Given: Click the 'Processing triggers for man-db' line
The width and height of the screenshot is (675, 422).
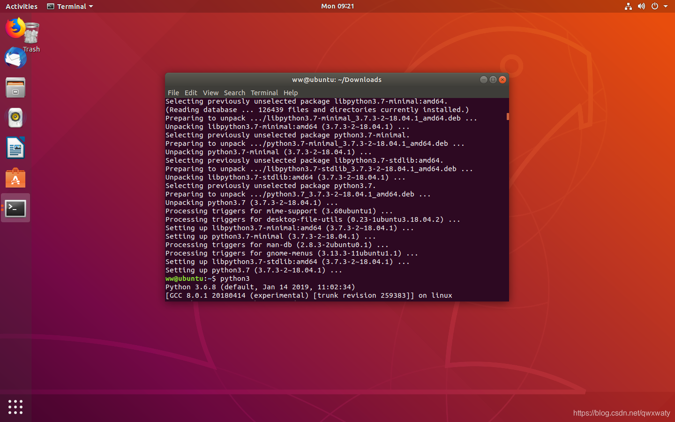Looking at the screenshot, I should [277, 245].
